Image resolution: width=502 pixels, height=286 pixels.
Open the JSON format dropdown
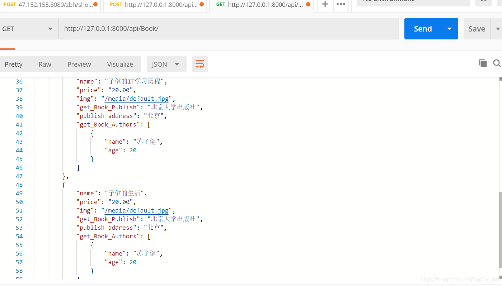166,64
